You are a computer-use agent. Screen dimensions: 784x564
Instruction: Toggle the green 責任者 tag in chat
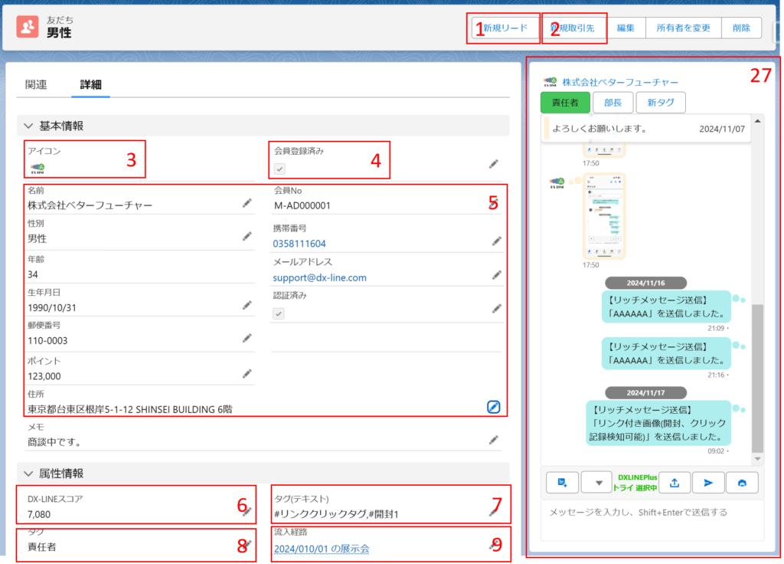pyautogui.click(x=565, y=103)
